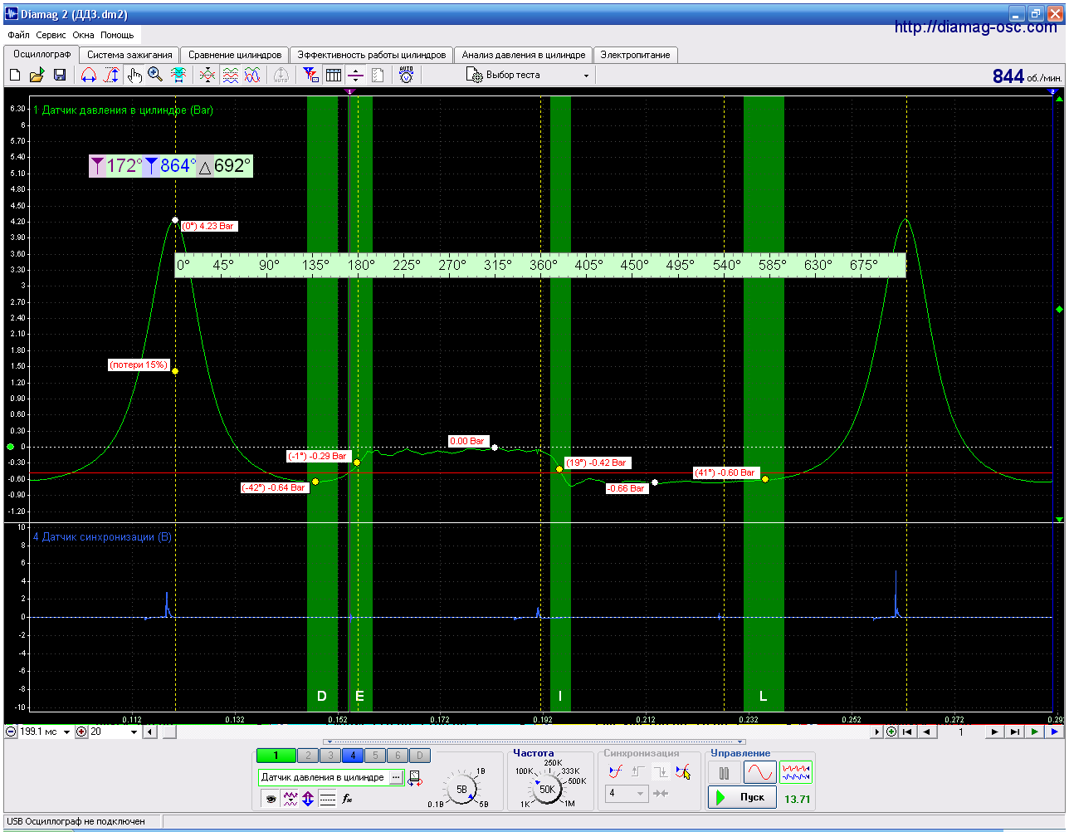Open the Сервис menu
The height and width of the screenshot is (832, 1069).
(51, 35)
